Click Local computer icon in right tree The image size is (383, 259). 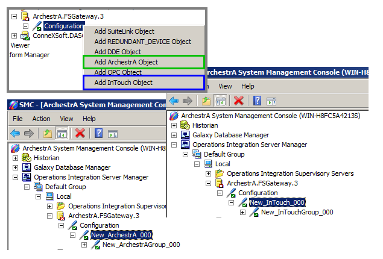pyautogui.click(x=208, y=164)
